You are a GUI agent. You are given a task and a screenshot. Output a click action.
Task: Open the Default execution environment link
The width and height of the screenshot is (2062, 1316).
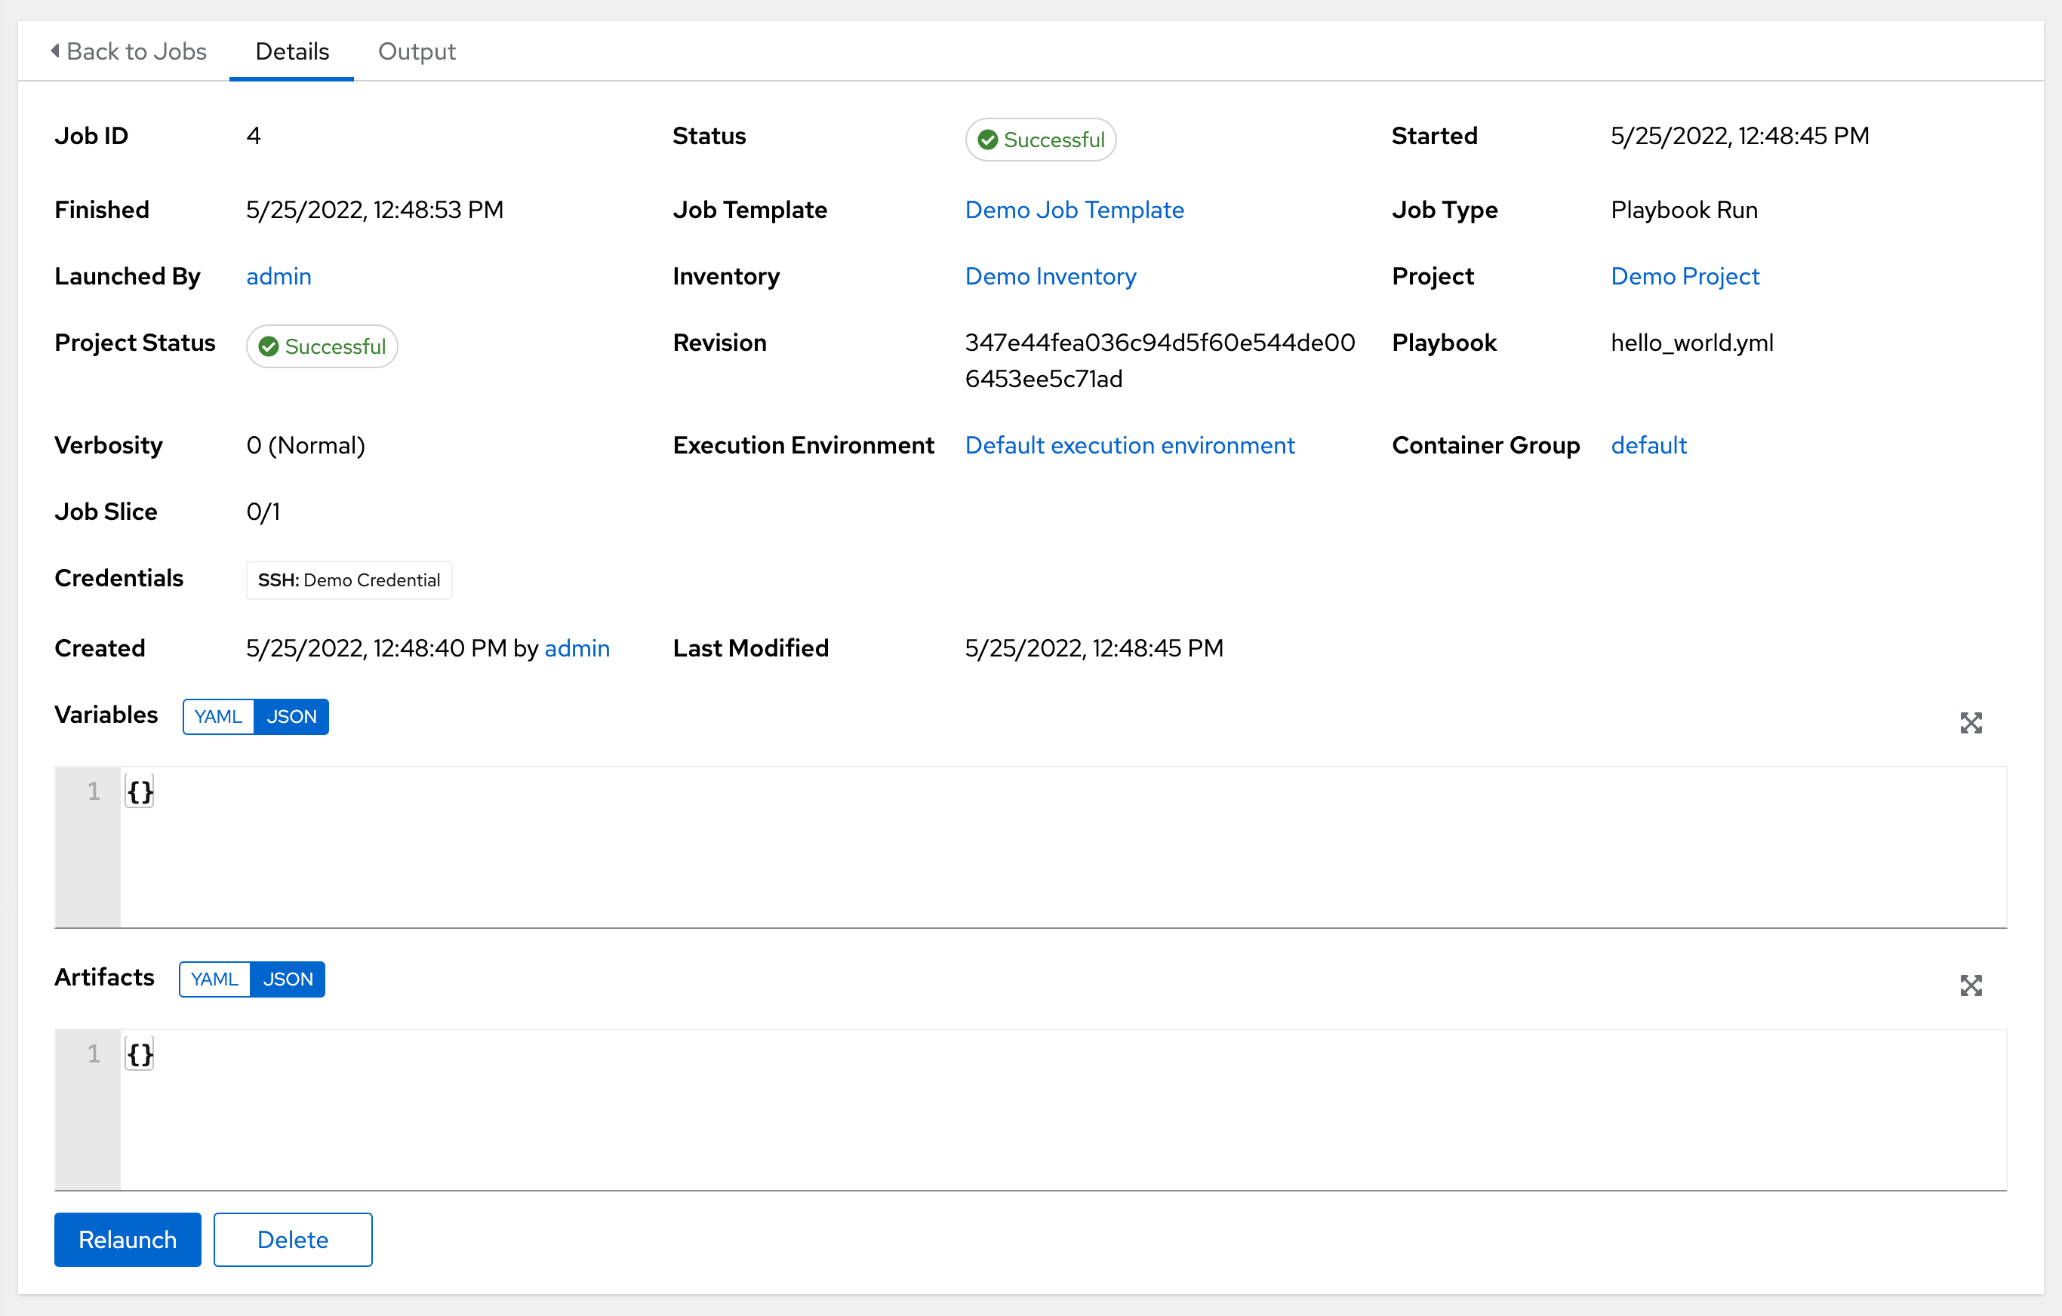[x=1129, y=444]
